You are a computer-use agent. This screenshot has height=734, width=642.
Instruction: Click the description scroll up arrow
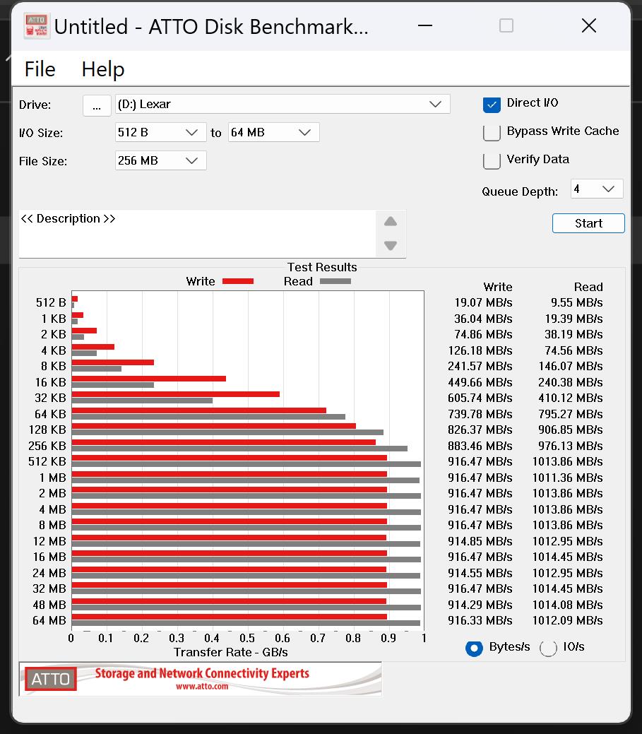pyautogui.click(x=391, y=221)
